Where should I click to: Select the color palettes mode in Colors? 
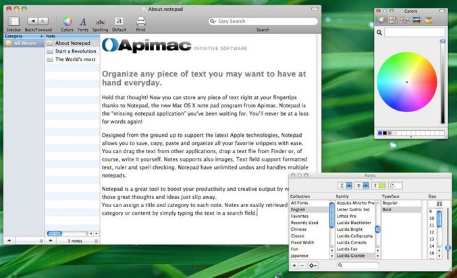[405, 20]
